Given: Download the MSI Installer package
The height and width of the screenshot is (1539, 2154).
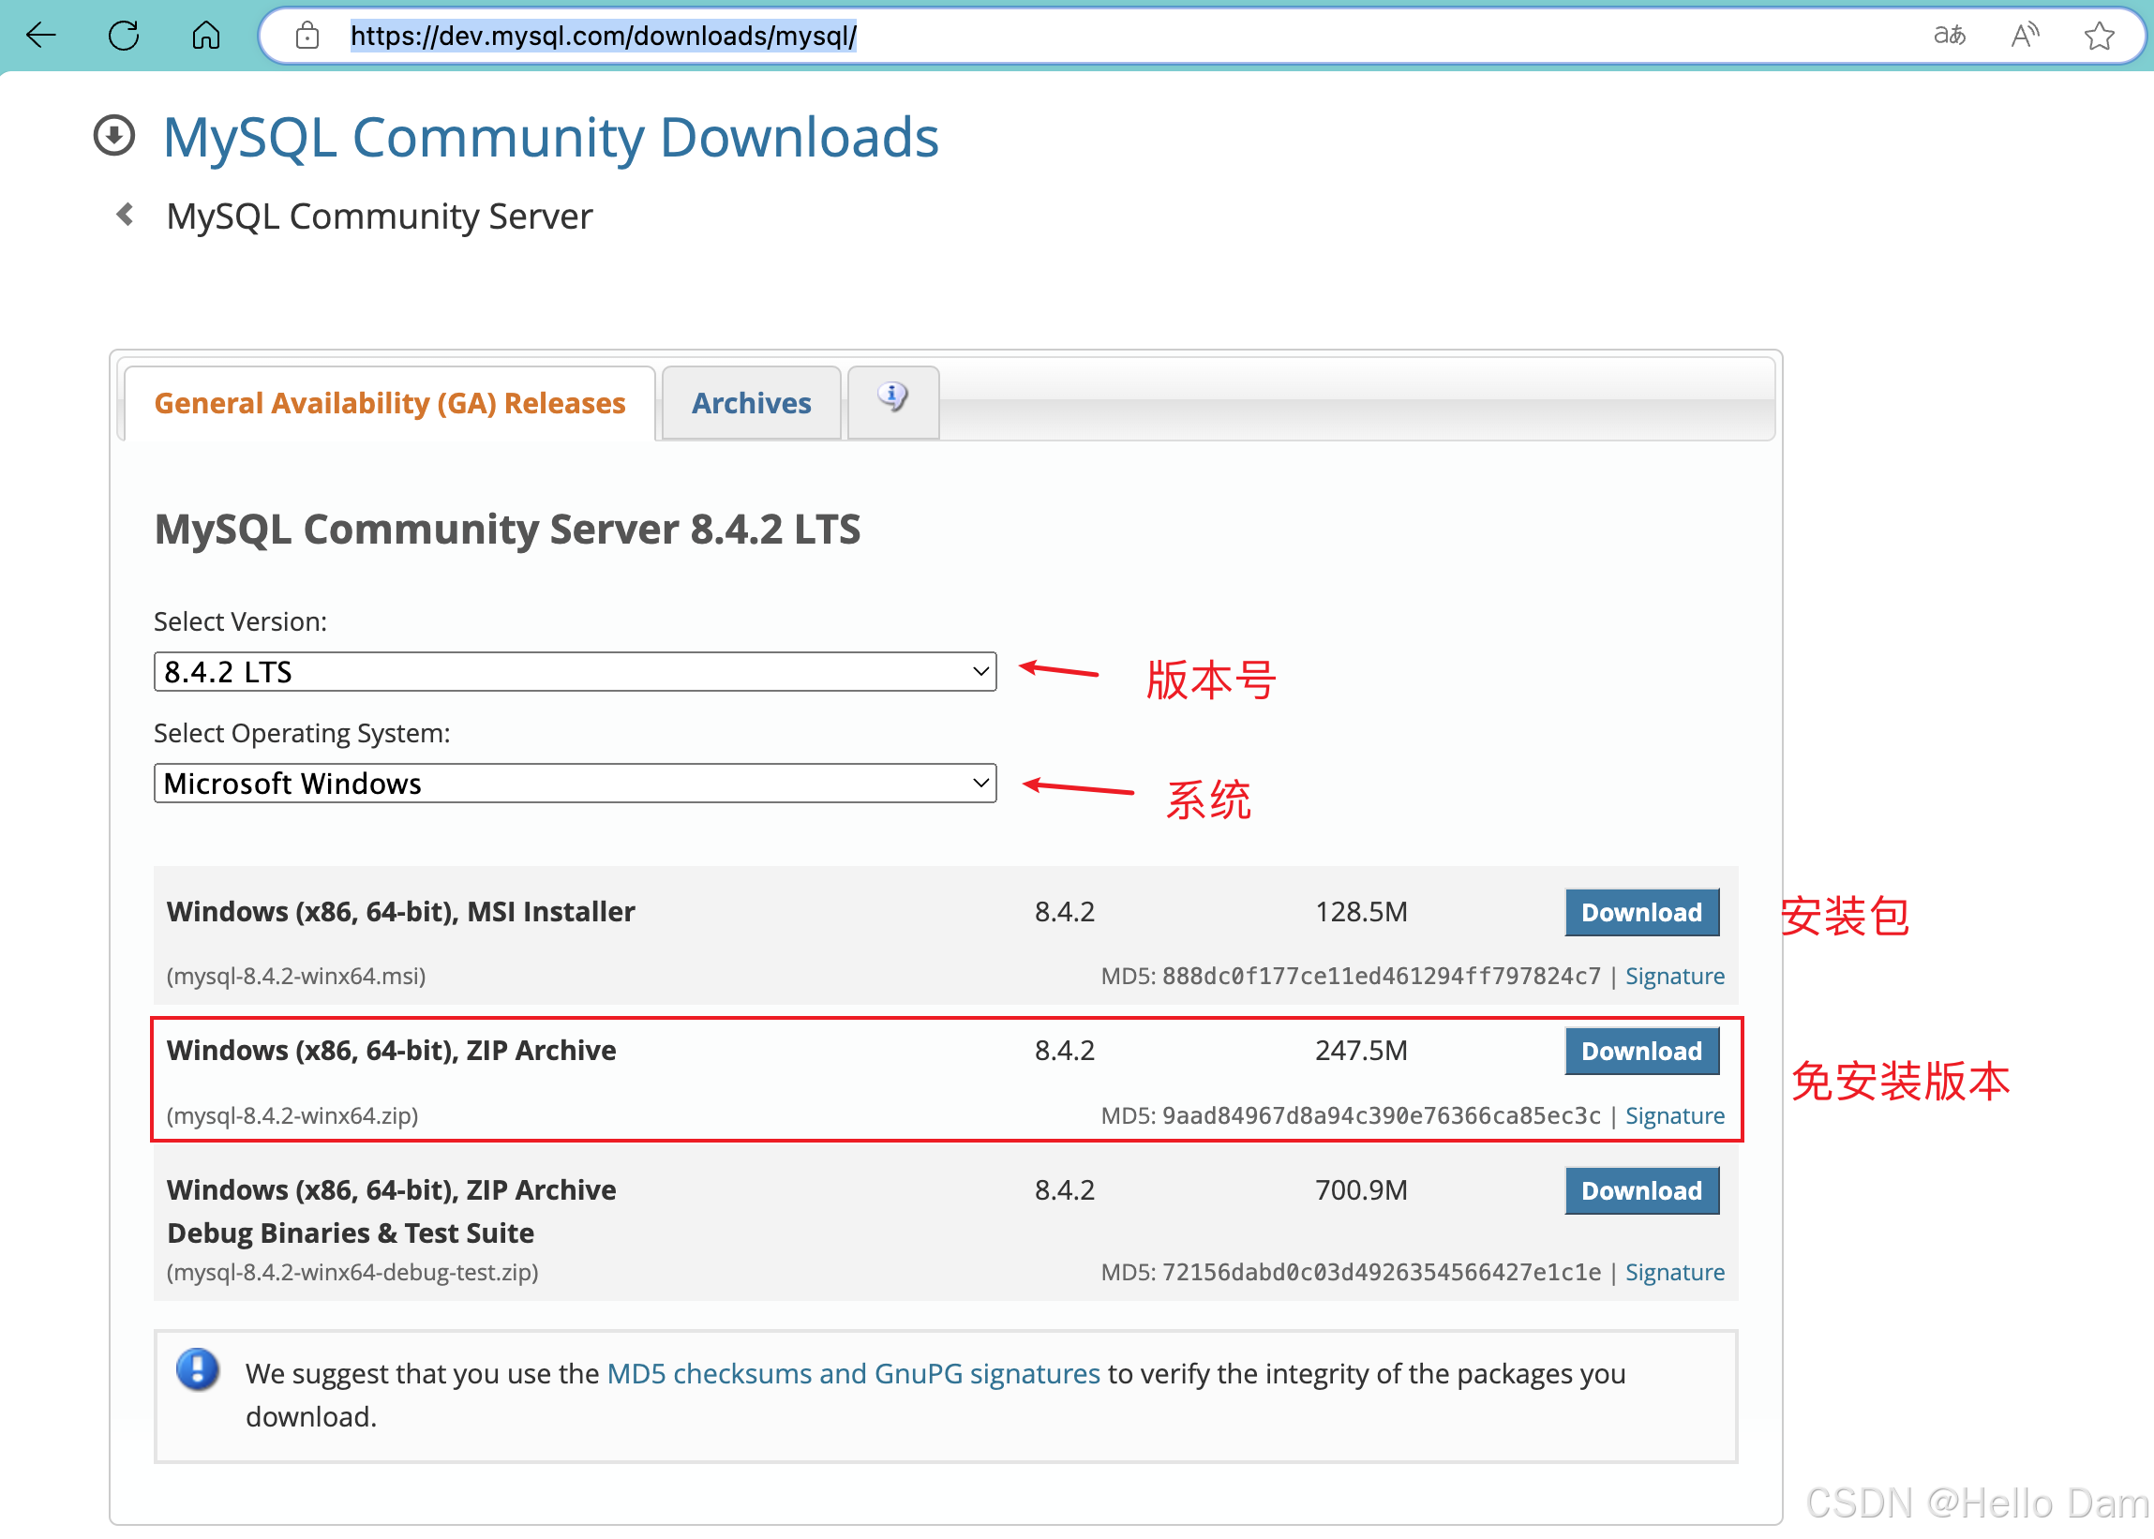Looking at the screenshot, I should point(1641,913).
